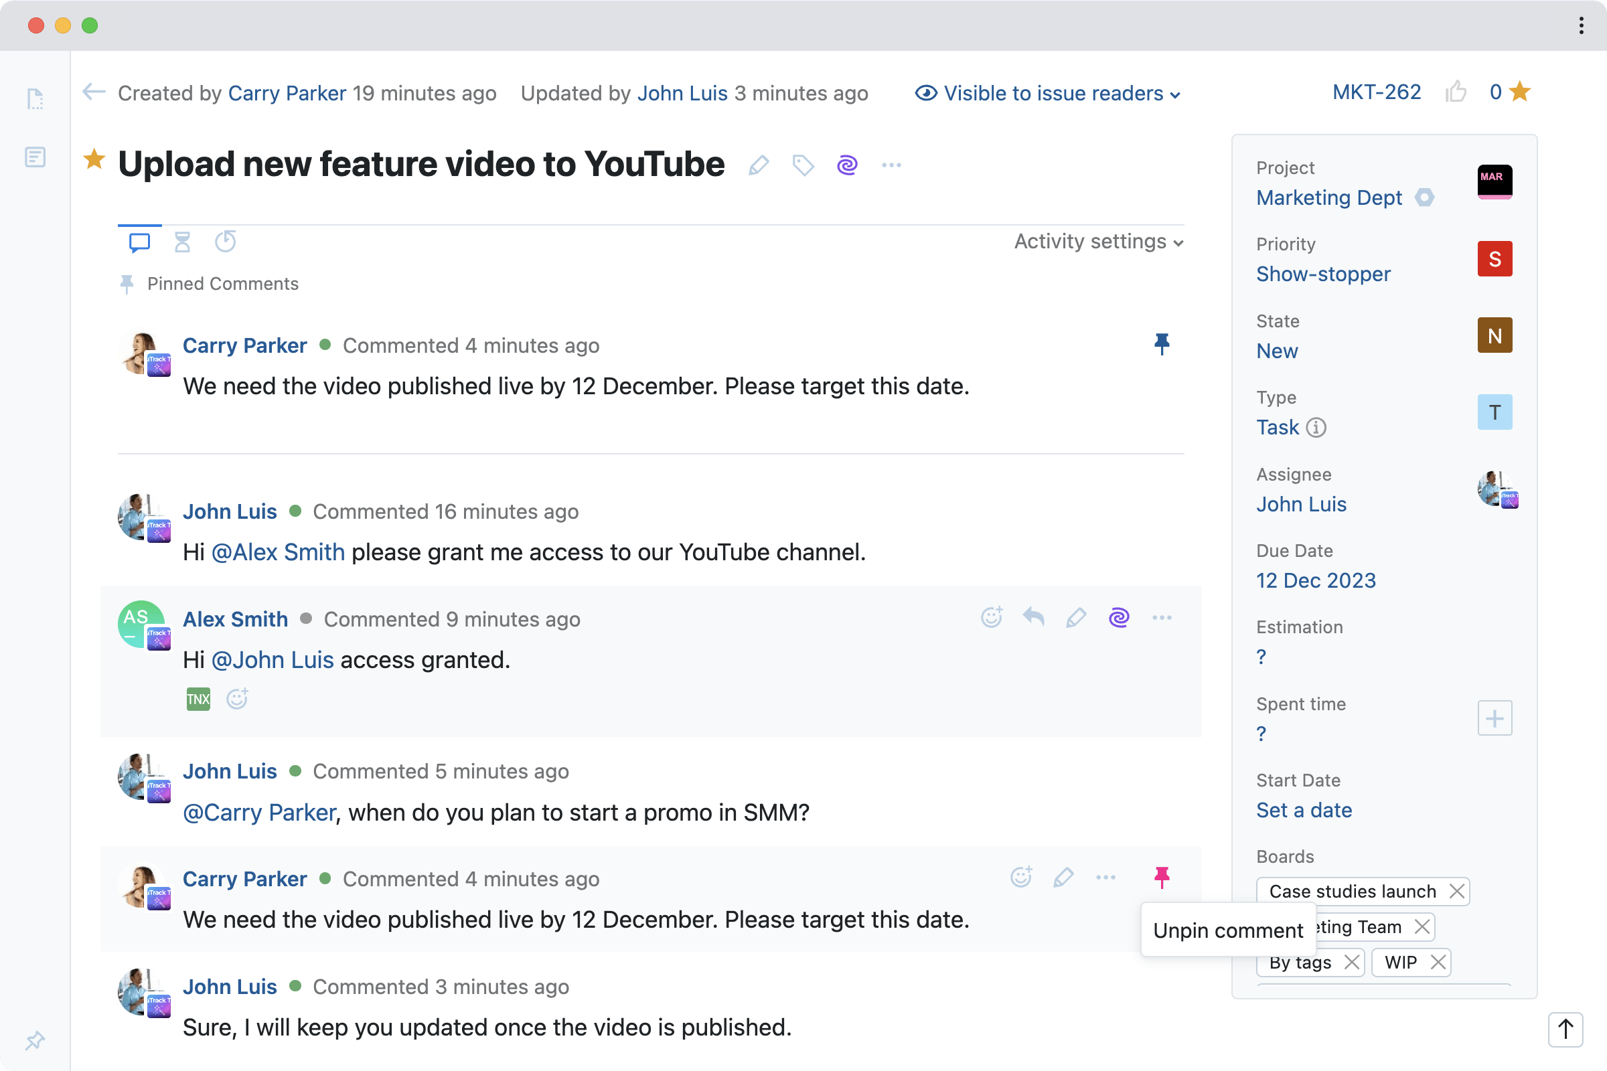
Task: Switch to the work items hourglass tab
Action: pos(182,242)
